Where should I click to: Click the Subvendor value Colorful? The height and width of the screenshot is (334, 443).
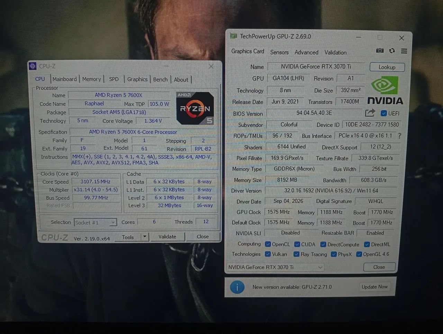289,124
